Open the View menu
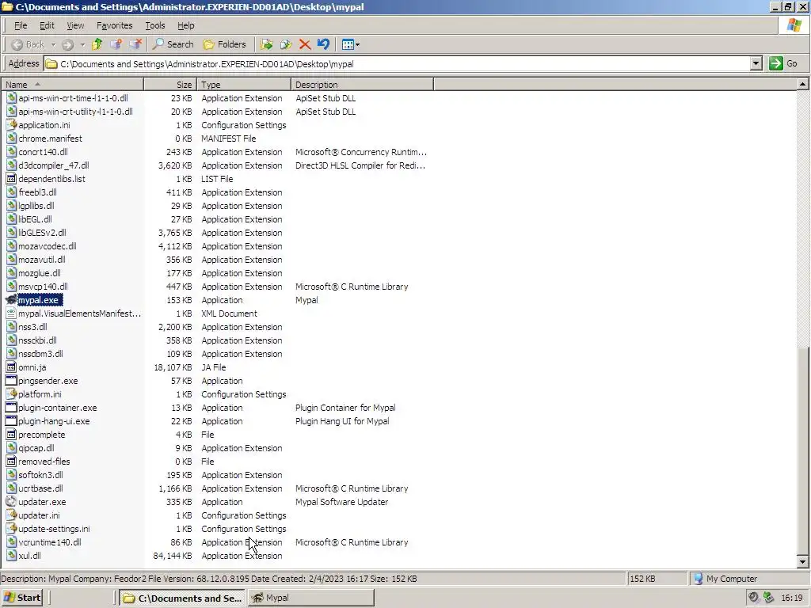Screen dimensions: 811x608 pyautogui.click(x=75, y=25)
